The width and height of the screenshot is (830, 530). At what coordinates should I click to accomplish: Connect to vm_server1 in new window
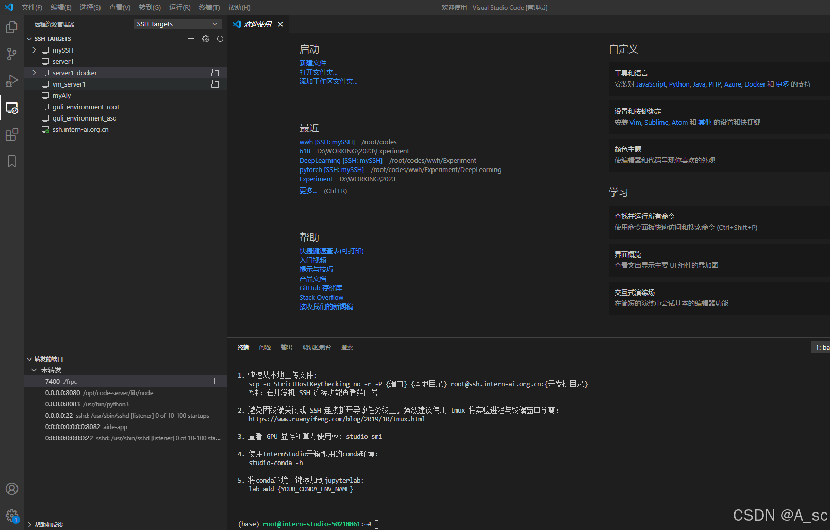point(215,84)
